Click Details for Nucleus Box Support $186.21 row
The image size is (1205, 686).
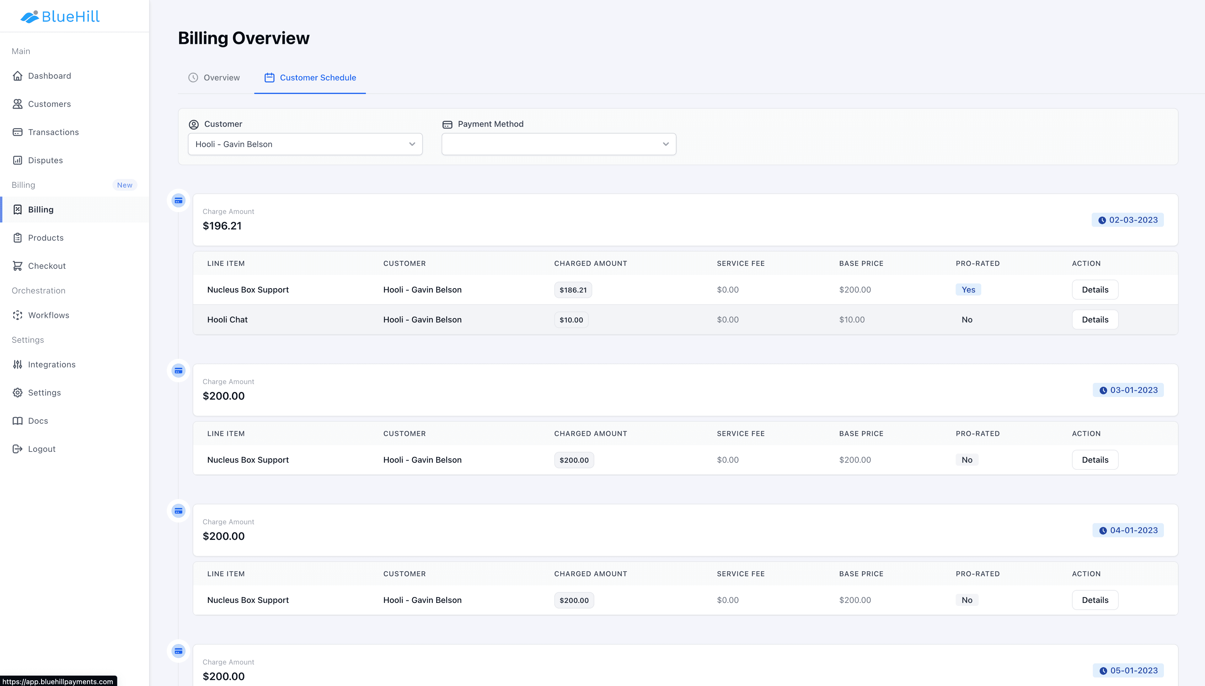pyautogui.click(x=1095, y=290)
